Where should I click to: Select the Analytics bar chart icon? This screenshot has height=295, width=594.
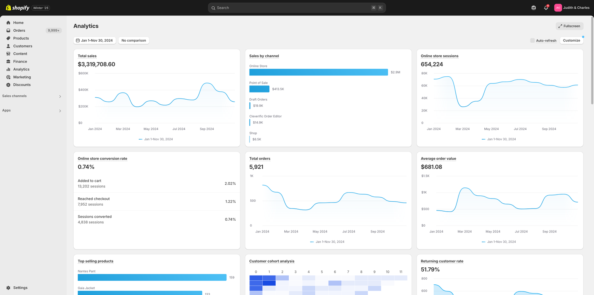tap(8, 69)
